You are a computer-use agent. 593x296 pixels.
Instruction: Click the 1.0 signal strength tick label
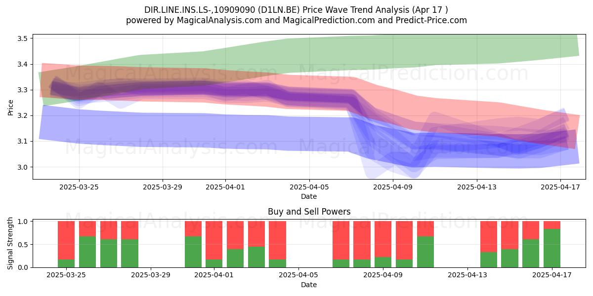tap(23, 222)
